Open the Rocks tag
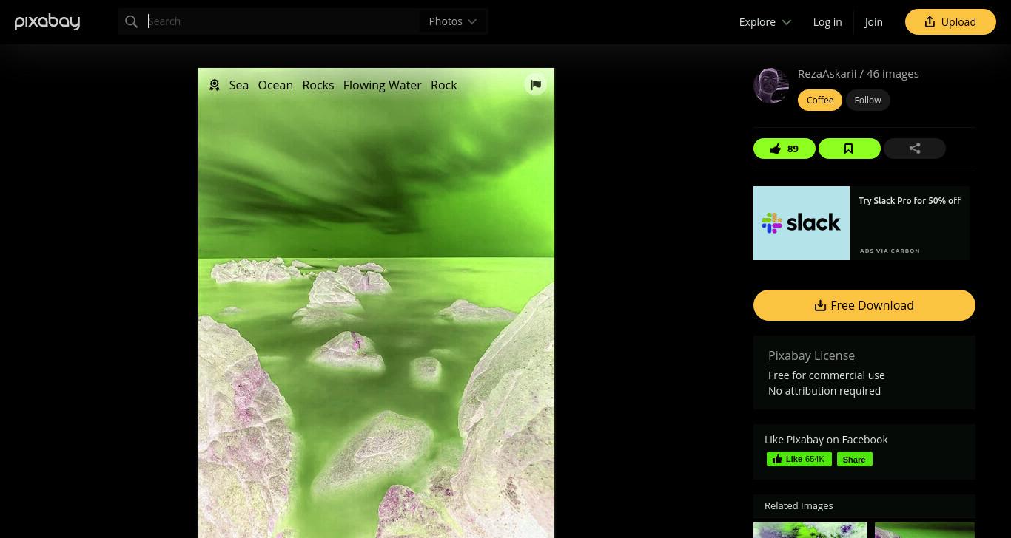 click(x=318, y=85)
